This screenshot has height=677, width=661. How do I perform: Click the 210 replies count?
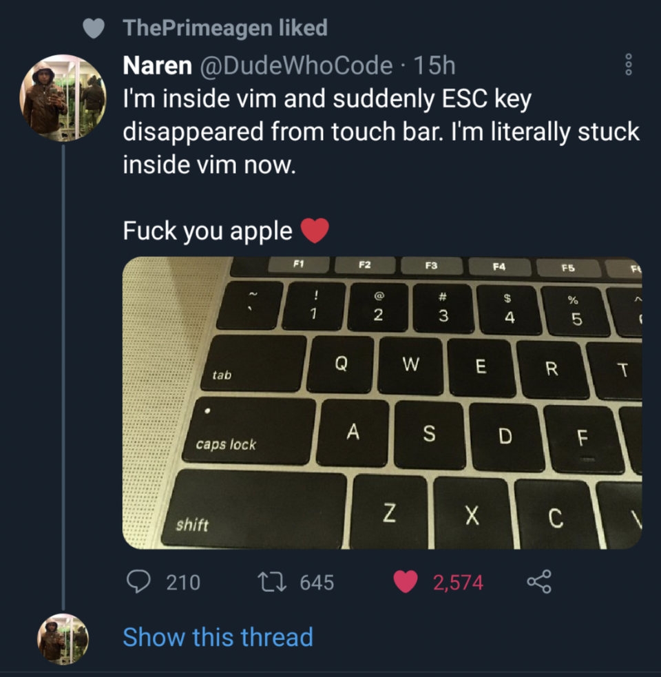183,583
